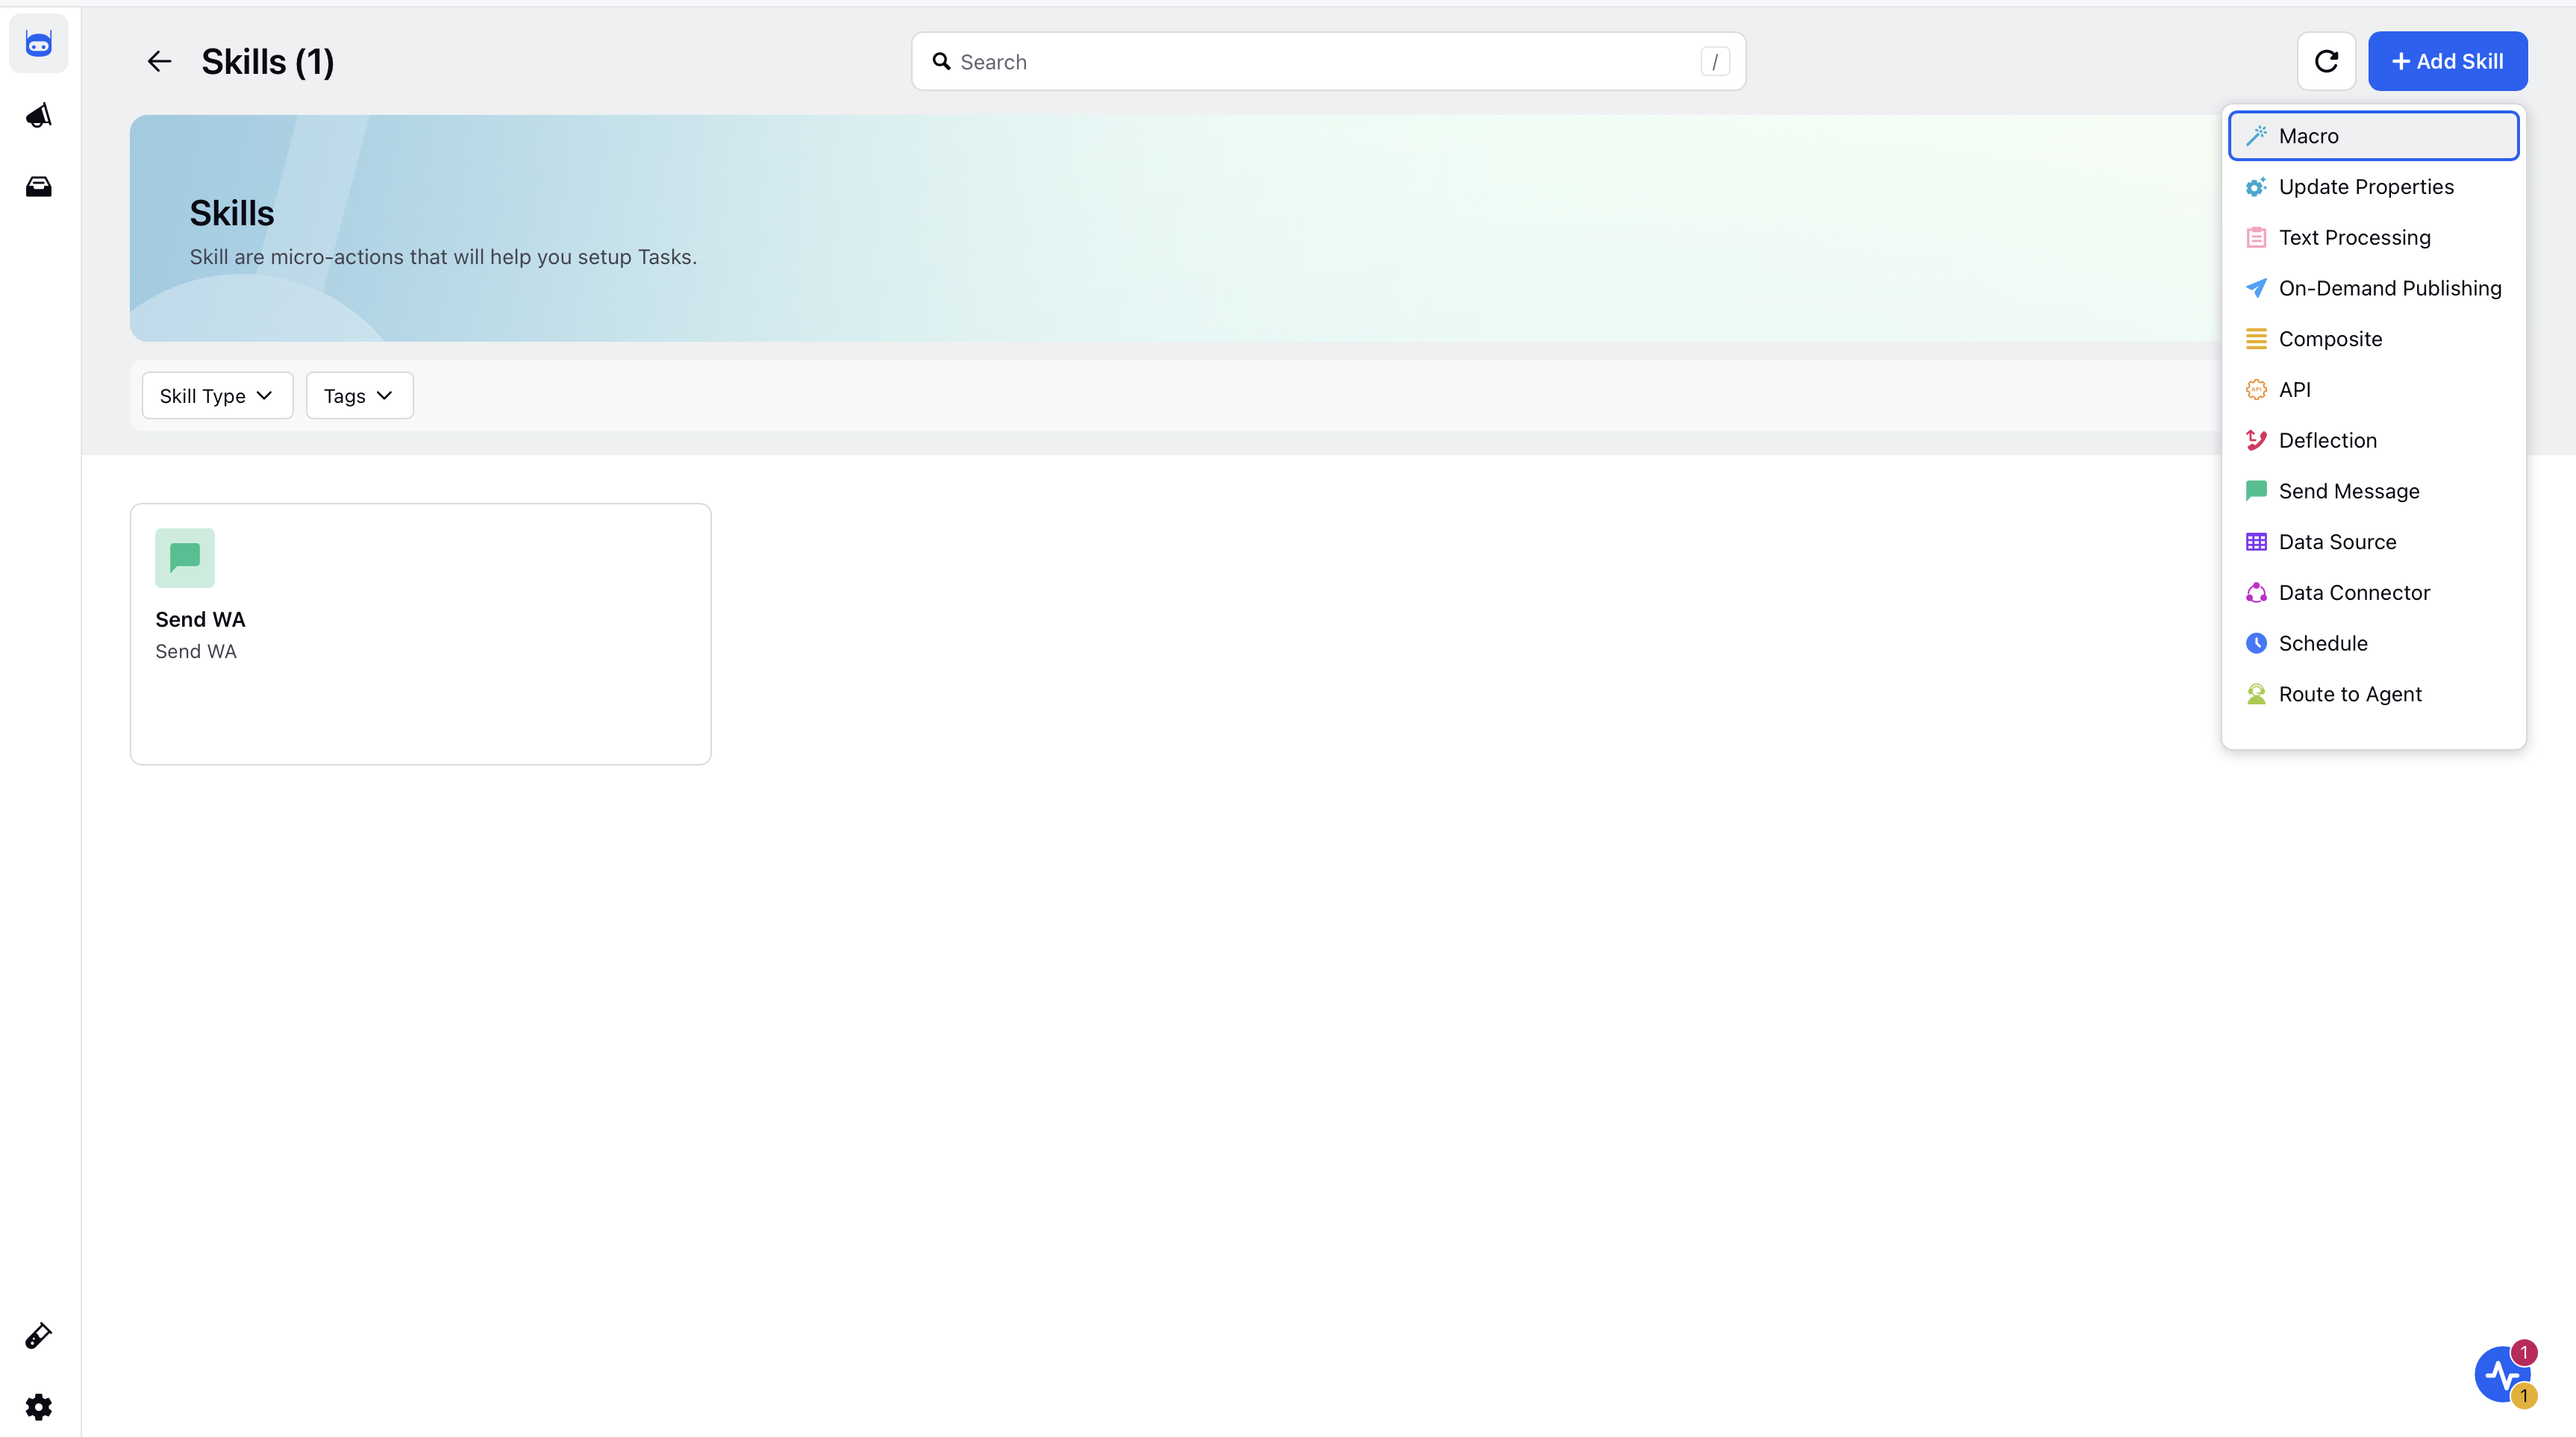The width and height of the screenshot is (2576, 1437).
Task: Open the inbox tray icon in sidebar
Action: [x=39, y=187]
